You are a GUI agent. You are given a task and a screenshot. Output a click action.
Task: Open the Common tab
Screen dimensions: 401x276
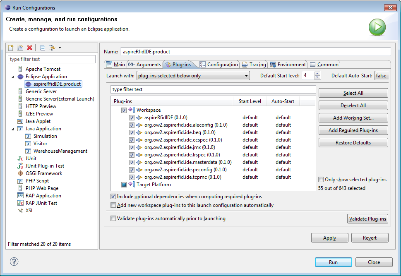[324, 65]
